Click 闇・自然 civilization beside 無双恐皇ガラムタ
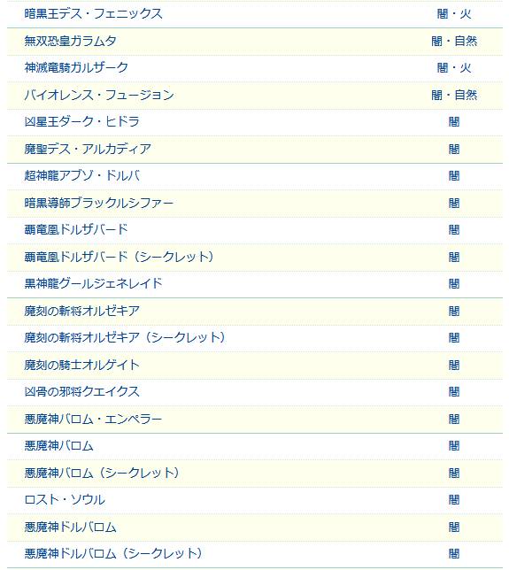The width and height of the screenshot is (509, 570). pyautogui.click(x=454, y=41)
